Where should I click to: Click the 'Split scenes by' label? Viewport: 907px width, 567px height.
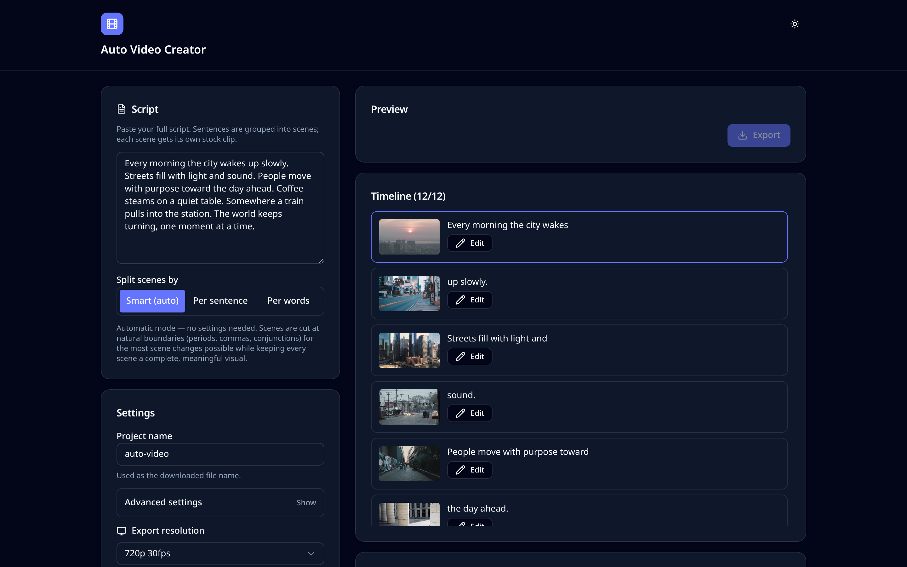147,280
